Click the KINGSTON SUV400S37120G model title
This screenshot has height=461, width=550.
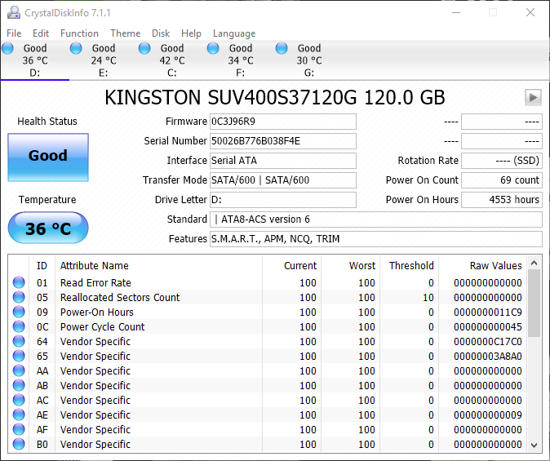(275, 97)
